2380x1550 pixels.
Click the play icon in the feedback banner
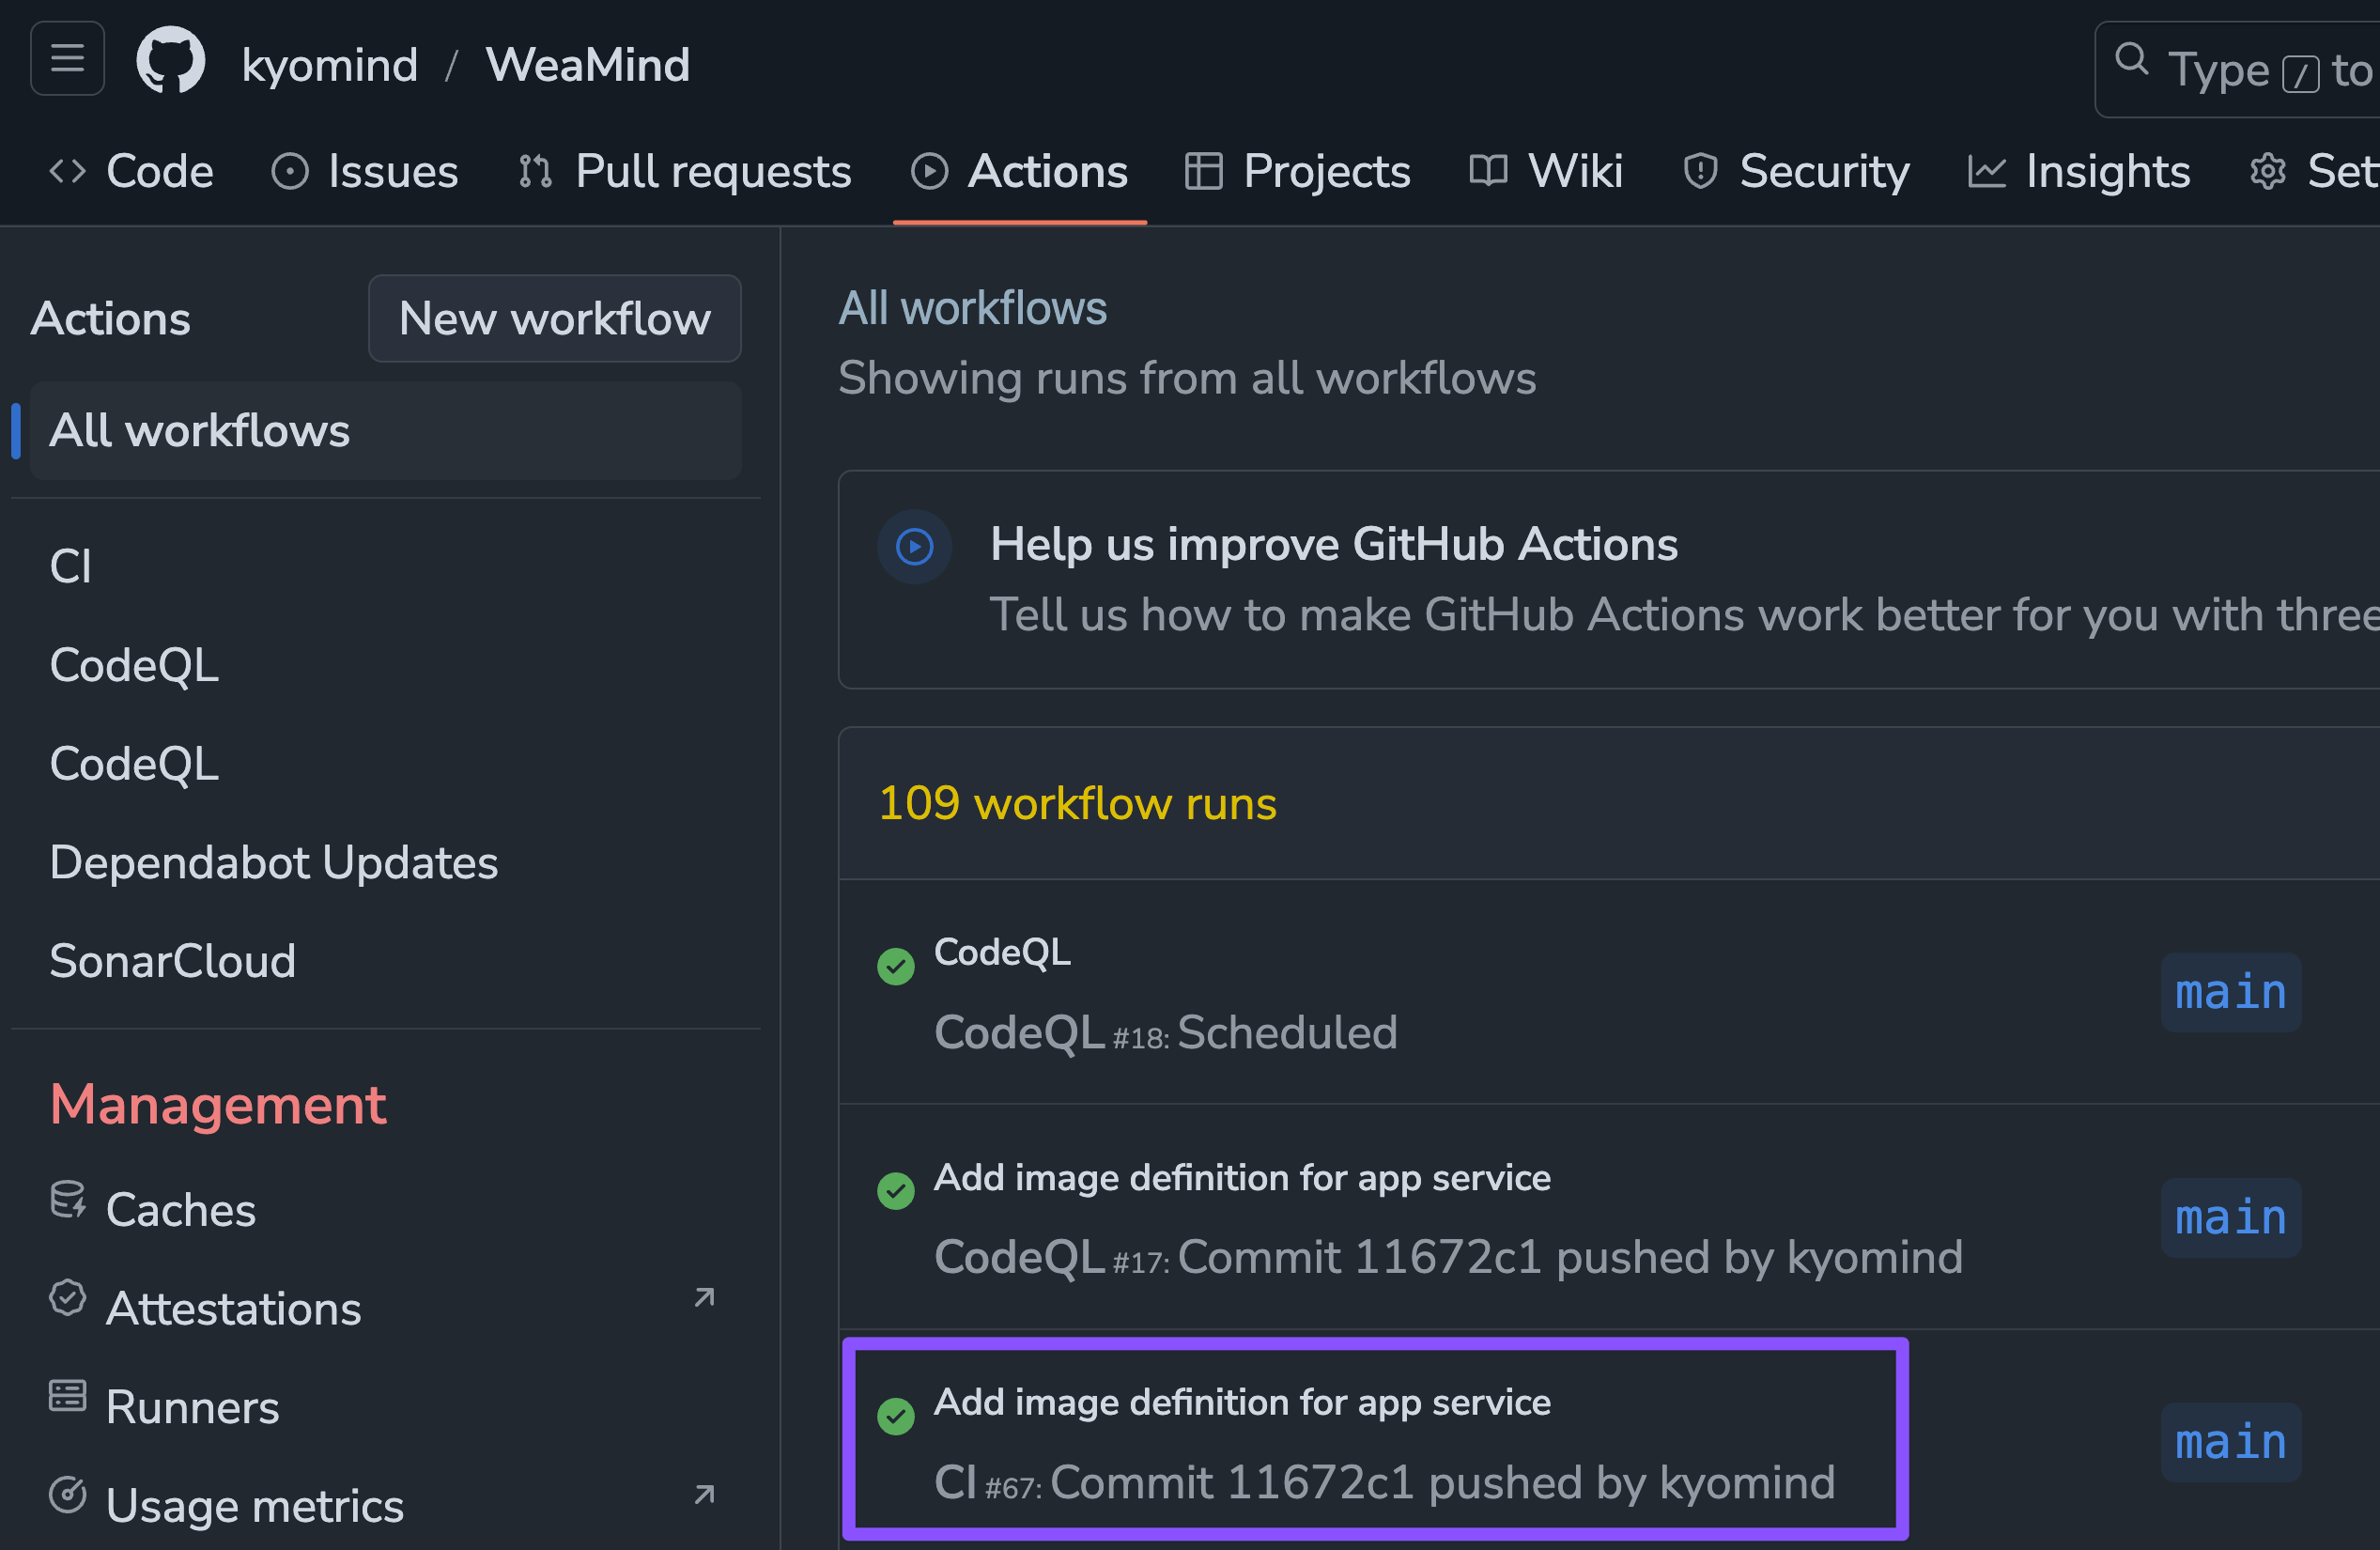click(x=914, y=547)
